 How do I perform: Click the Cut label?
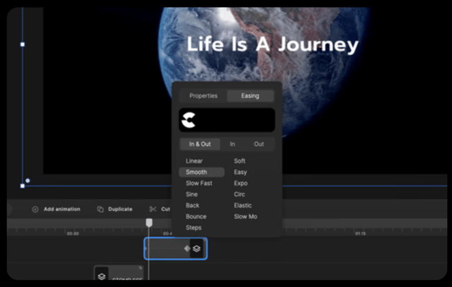(165, 209)
